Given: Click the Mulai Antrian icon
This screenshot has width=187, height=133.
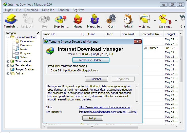Looking at the screenshot, I should [145, 19].
